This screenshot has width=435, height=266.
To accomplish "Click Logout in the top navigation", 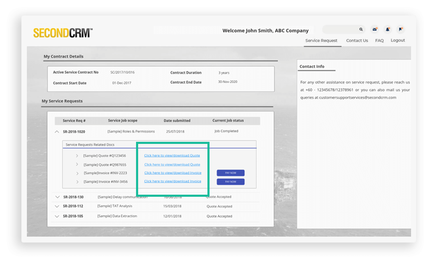I will click(398, 40).
